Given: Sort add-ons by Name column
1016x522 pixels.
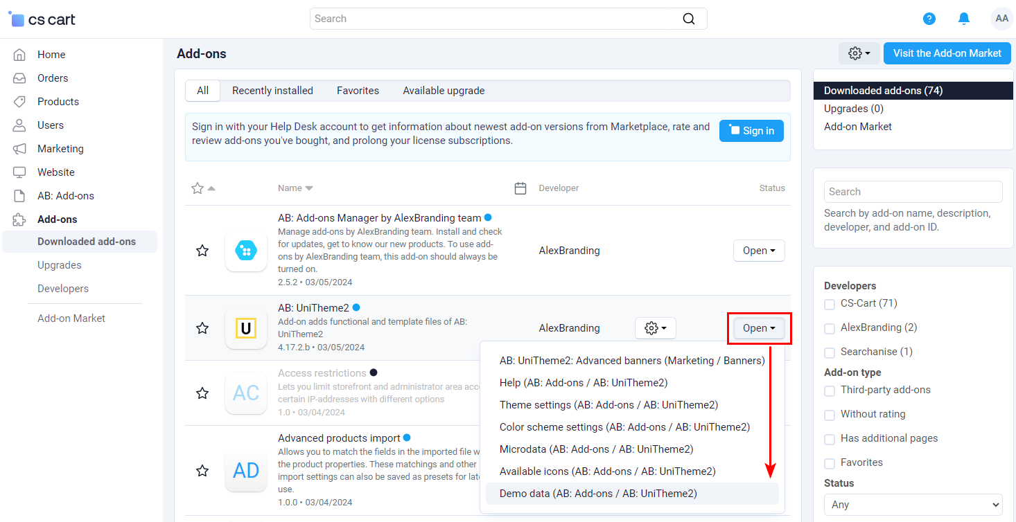Looking at the screenshot, I should pyautogui.click(x=295, y=188).
